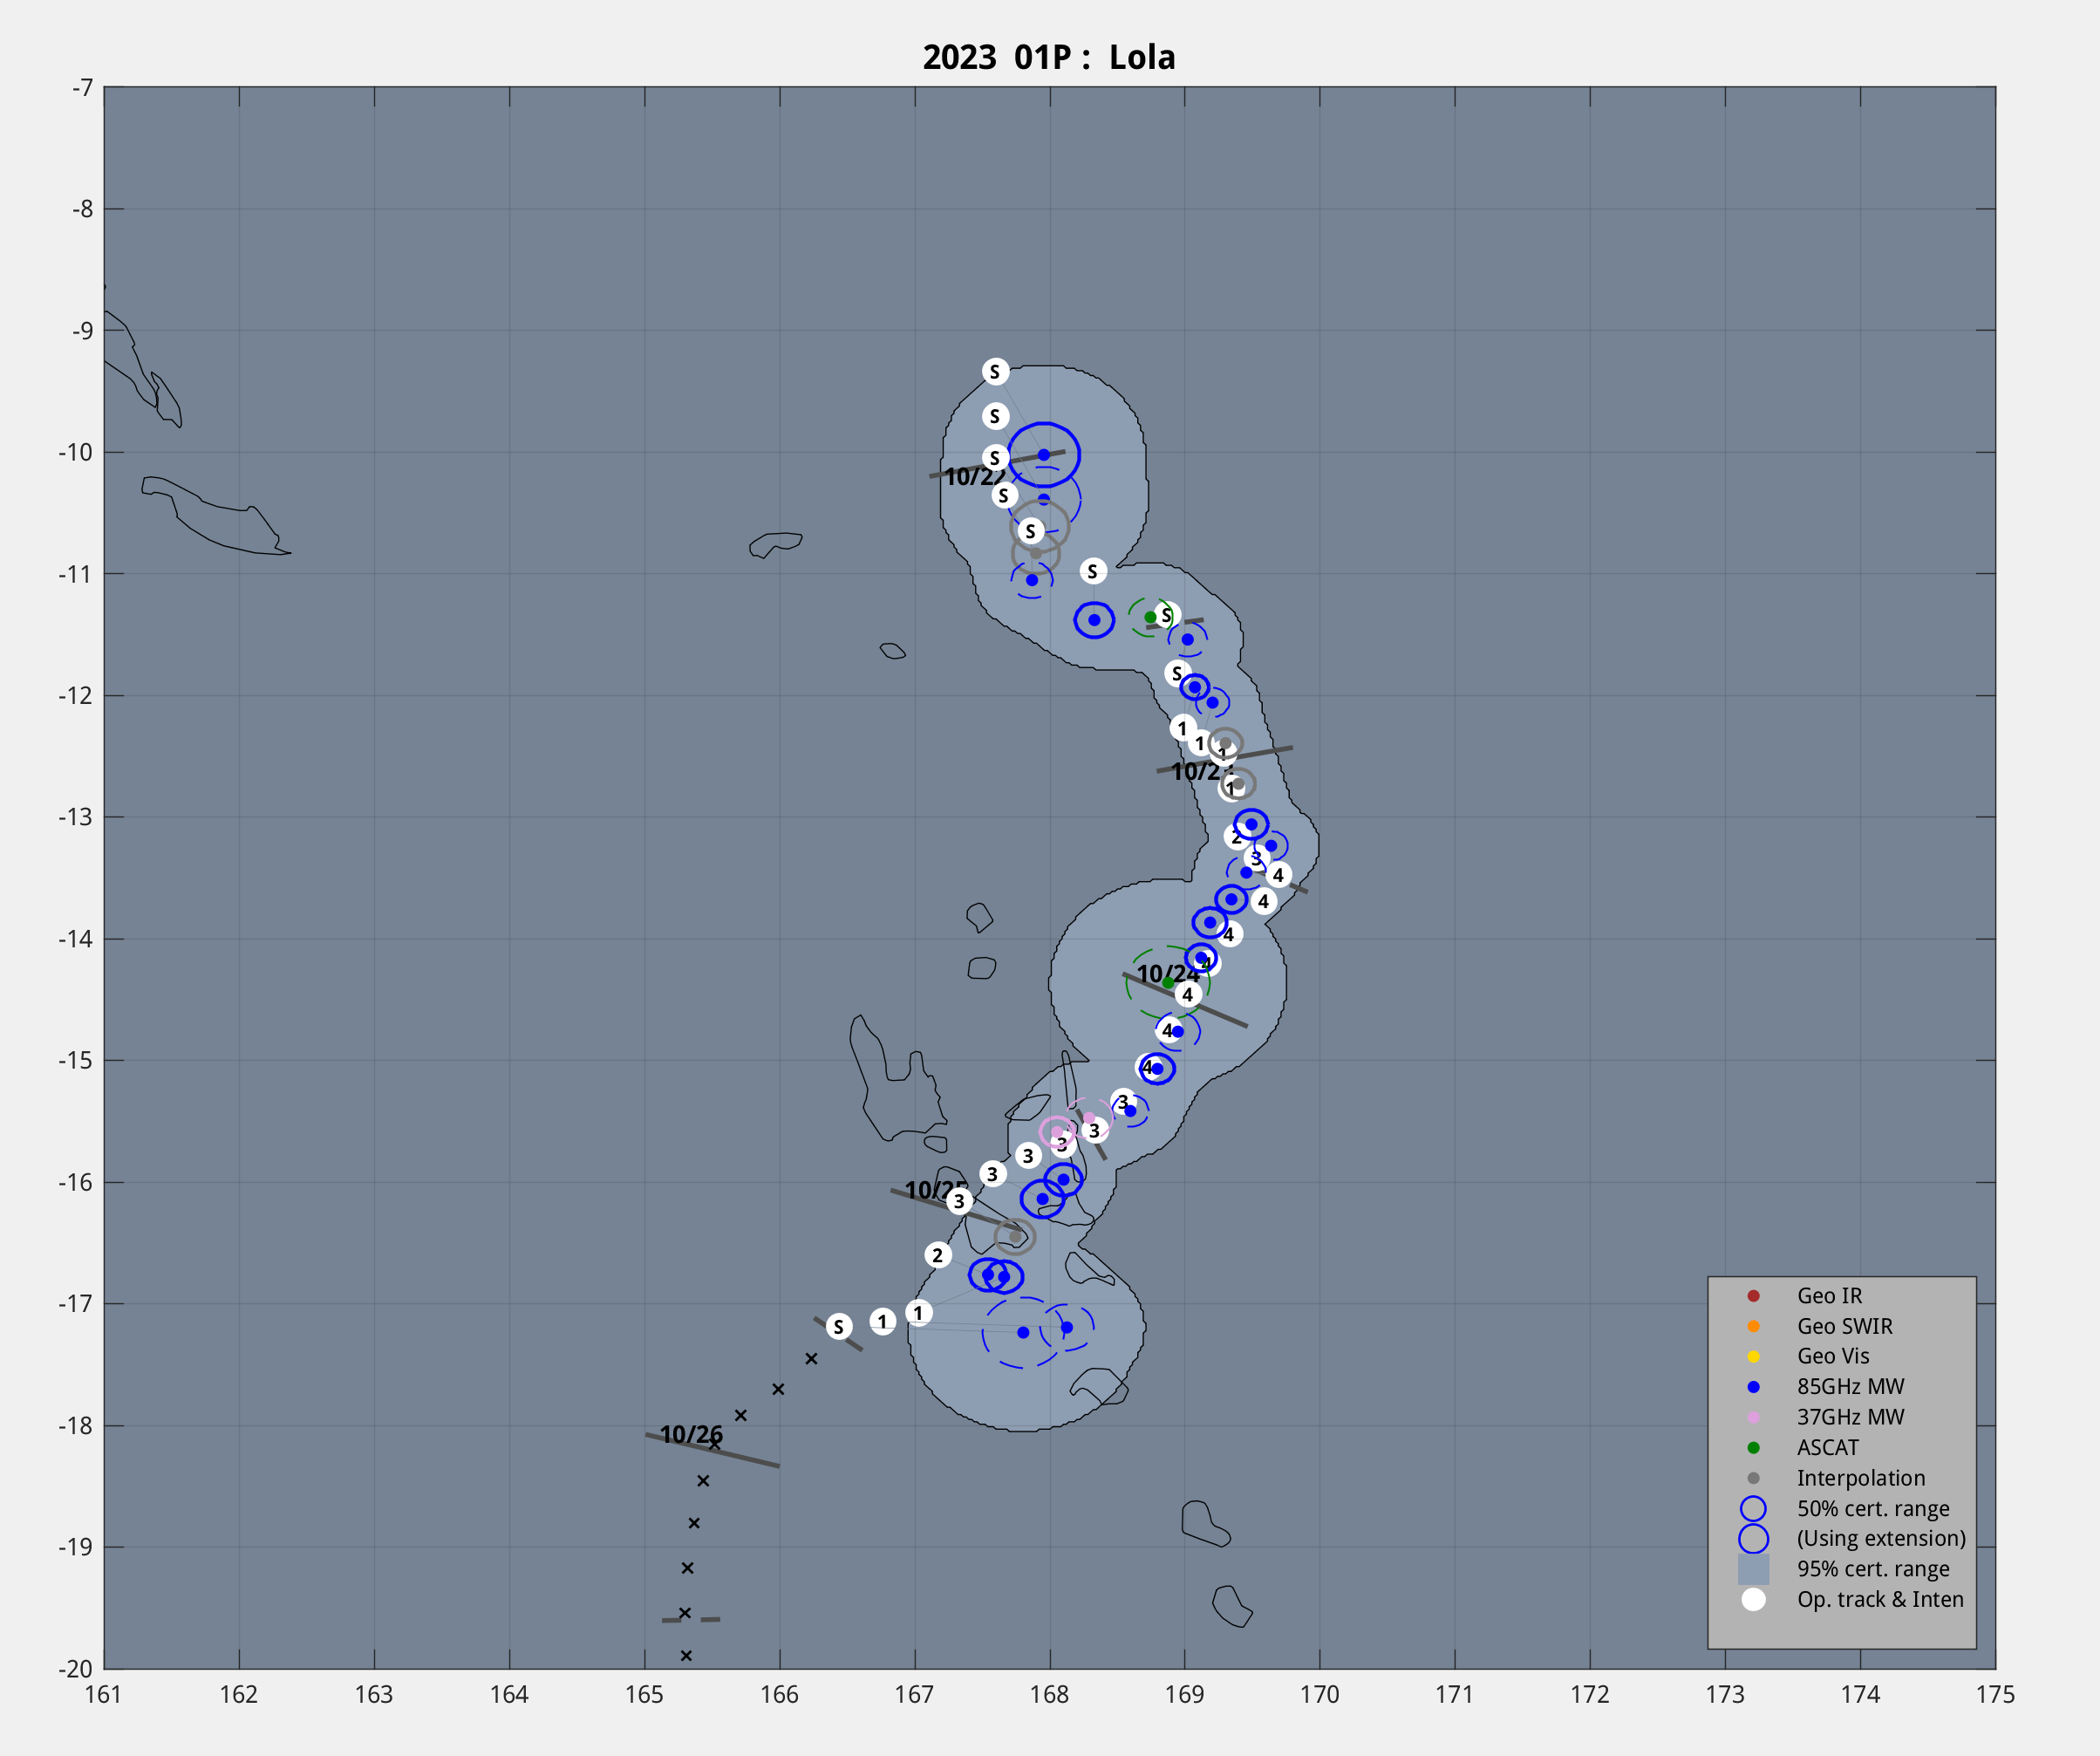The width and height of the screenshot is (2100, 1756).
Task: Select the blue 85GHz MW legend dot
Action: pyautogui.click(x=1753, y=1387)
